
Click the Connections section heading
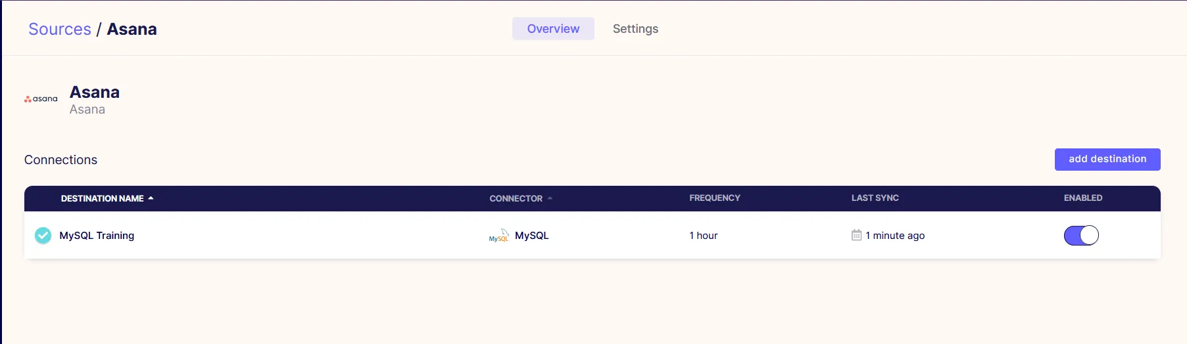[61, 160]
